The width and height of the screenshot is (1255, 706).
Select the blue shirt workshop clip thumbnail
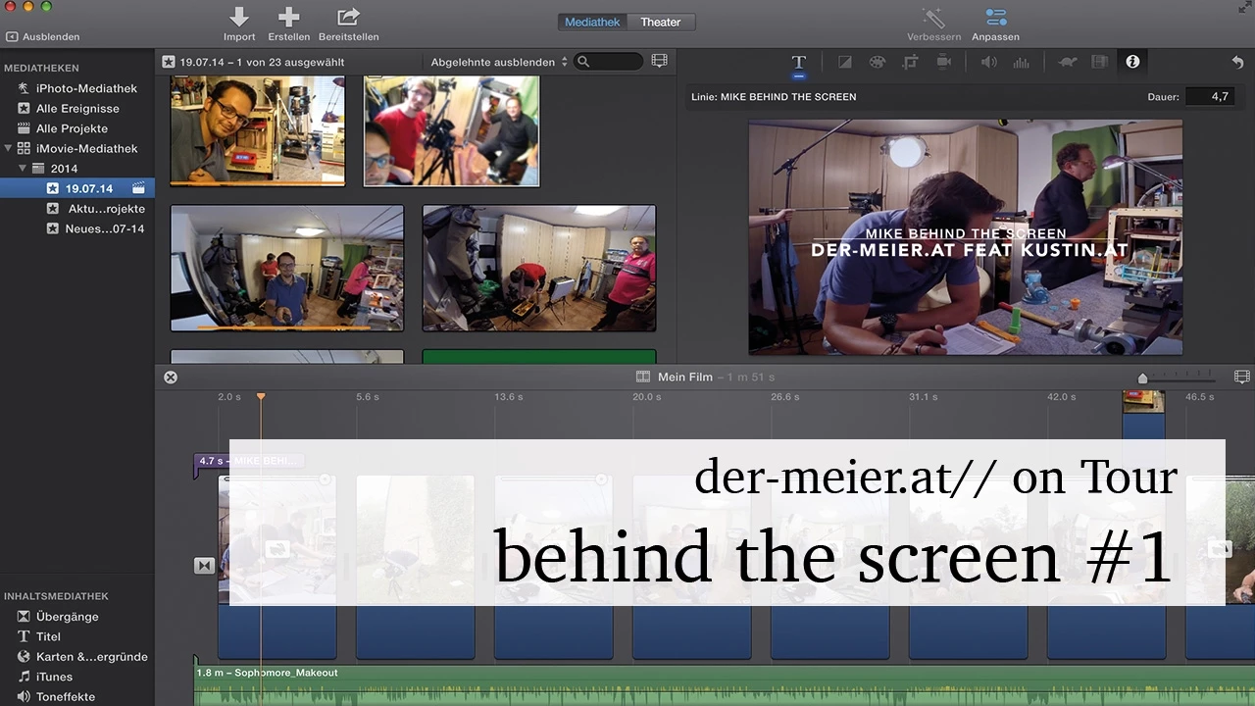point(287,268)
